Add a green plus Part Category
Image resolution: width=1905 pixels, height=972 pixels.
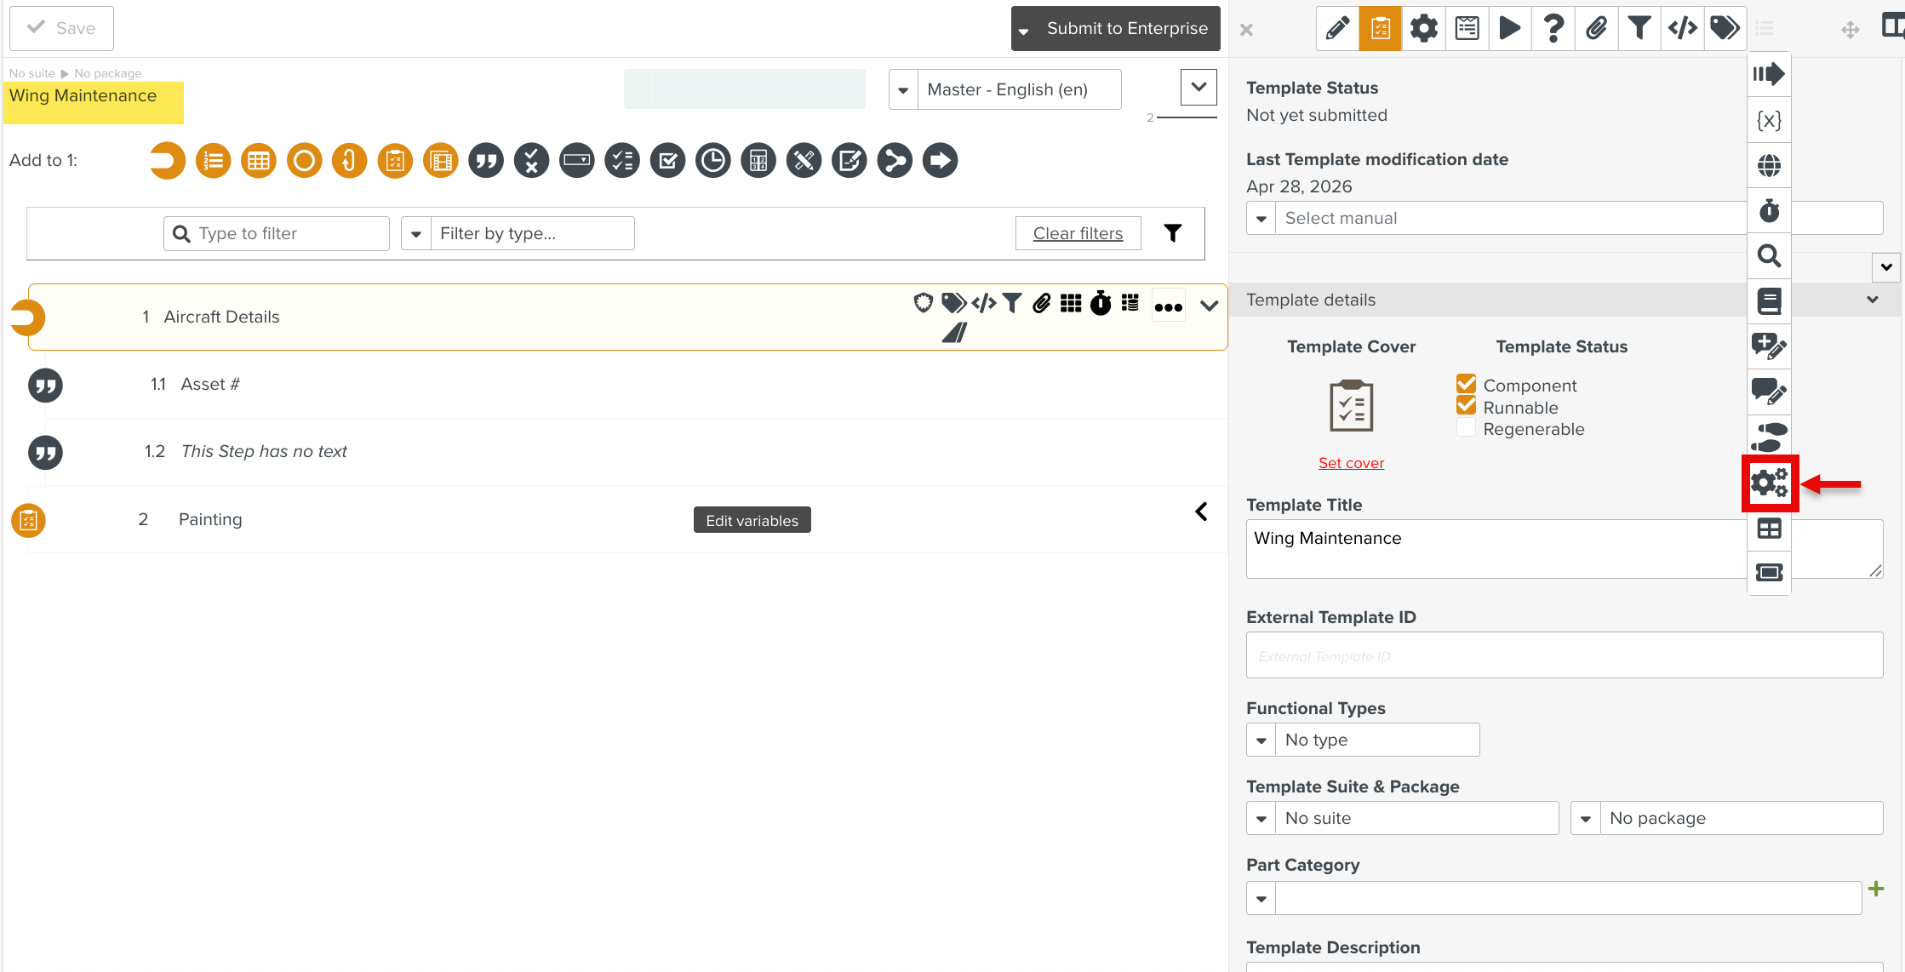coord(1876,889)
